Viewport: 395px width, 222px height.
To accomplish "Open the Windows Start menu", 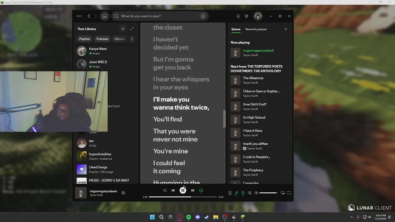I will tap(152, 217).
